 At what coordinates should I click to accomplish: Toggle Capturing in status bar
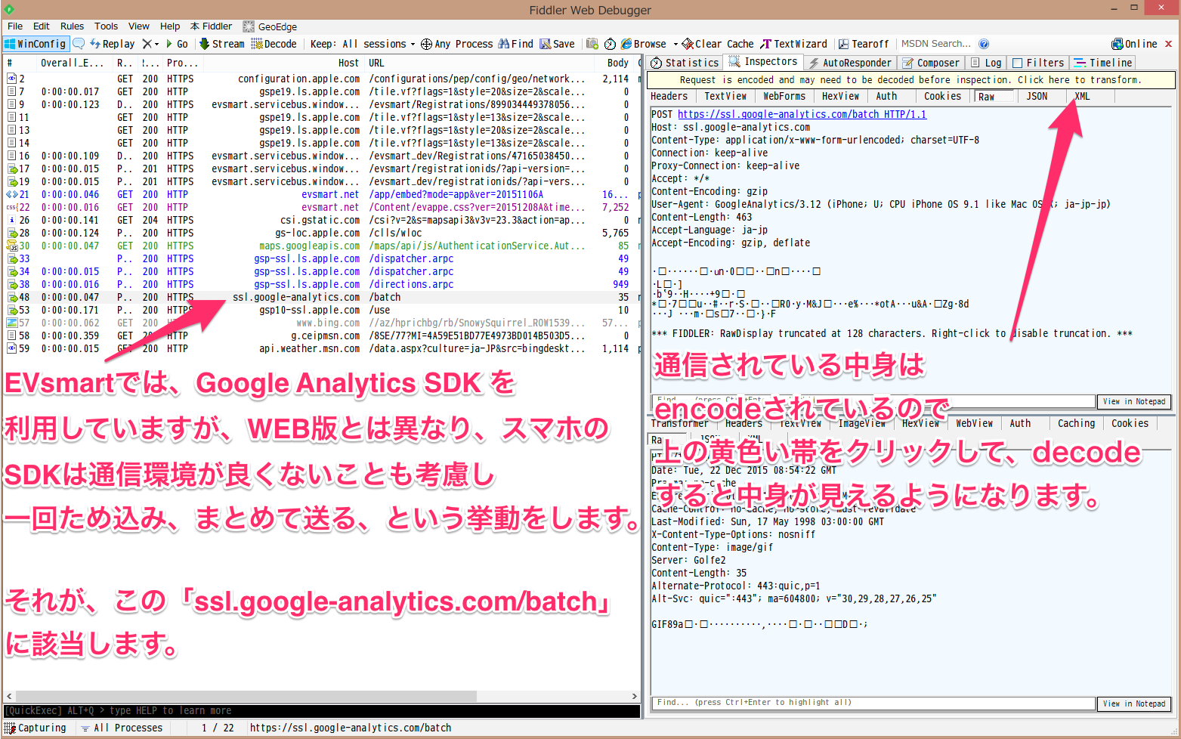click(36, 728)
